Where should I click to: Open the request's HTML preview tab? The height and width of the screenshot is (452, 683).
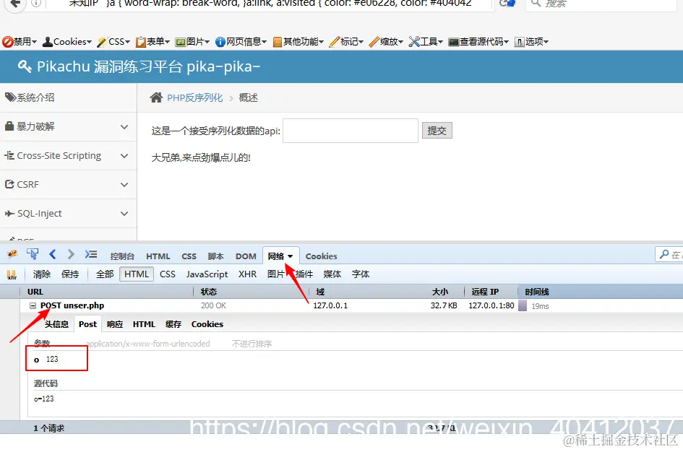144,324
